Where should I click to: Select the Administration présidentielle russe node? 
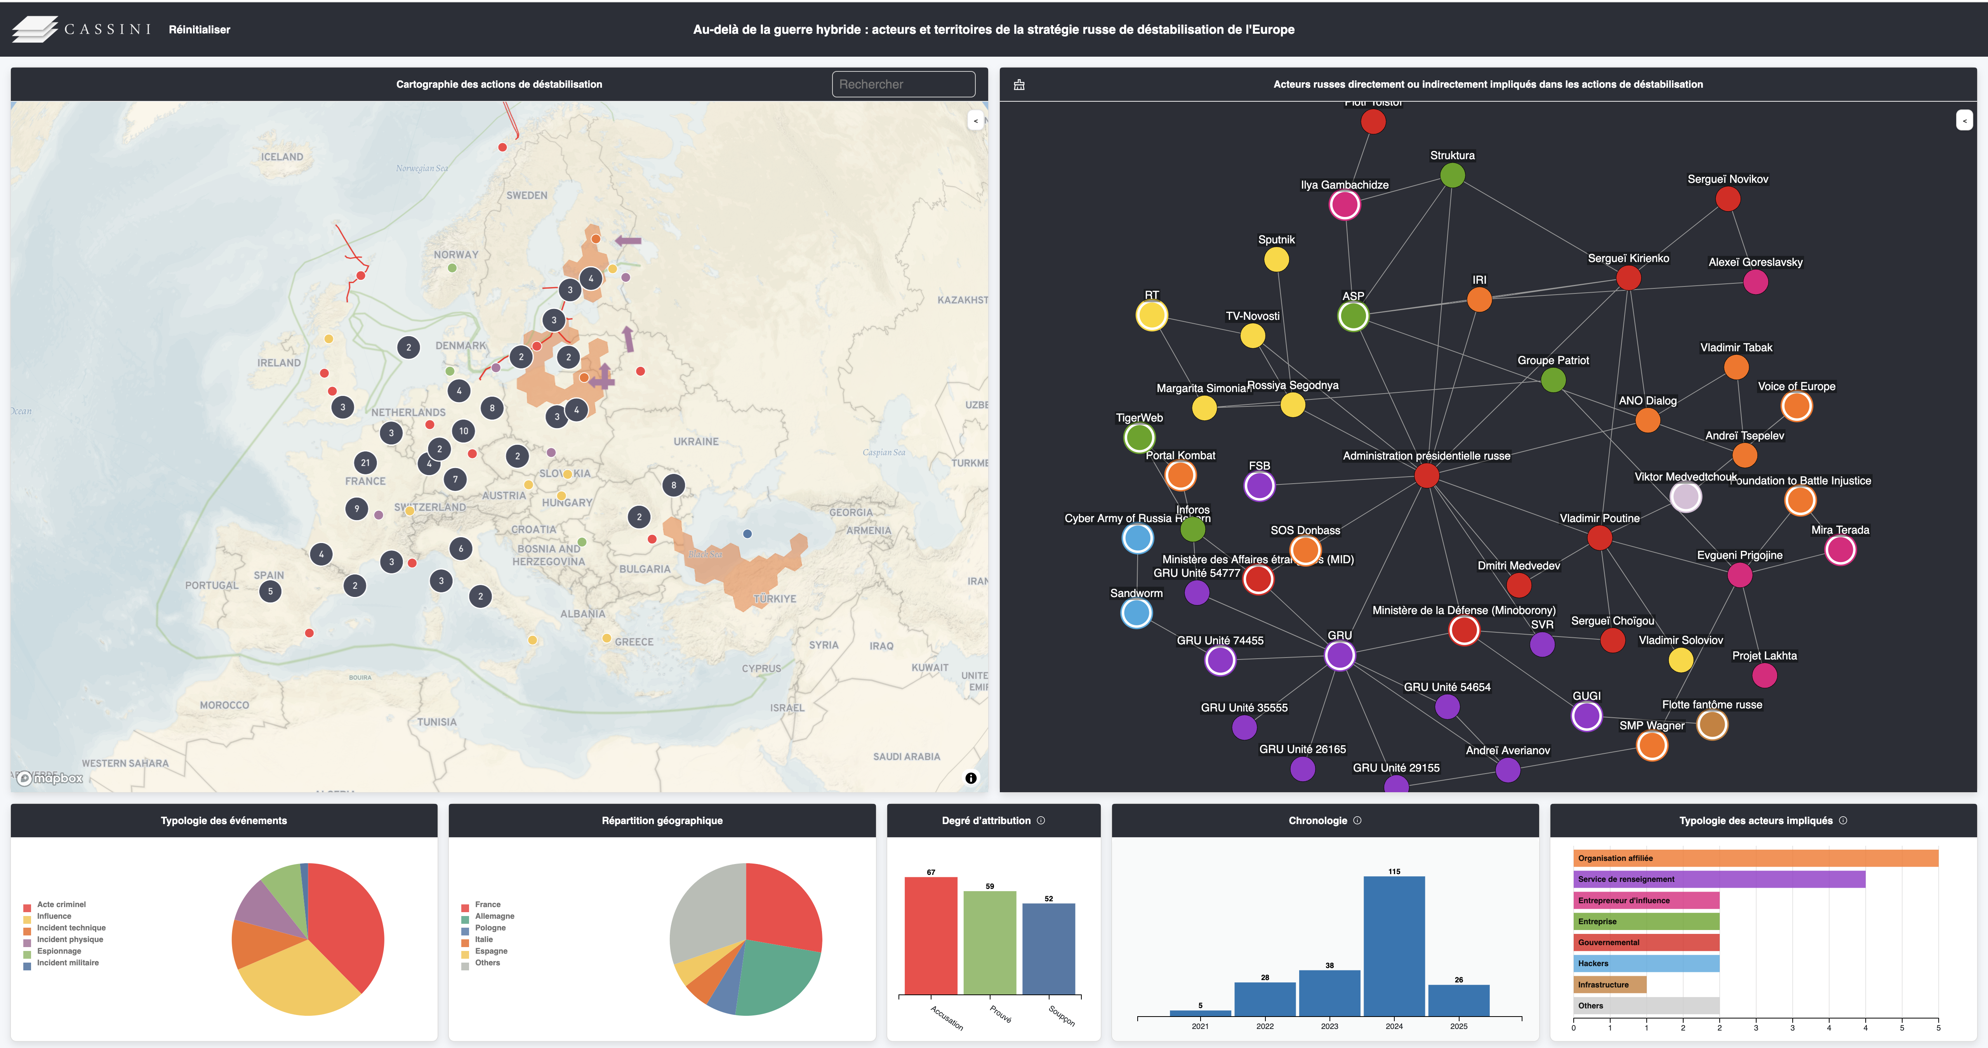tap(1426, 475)
